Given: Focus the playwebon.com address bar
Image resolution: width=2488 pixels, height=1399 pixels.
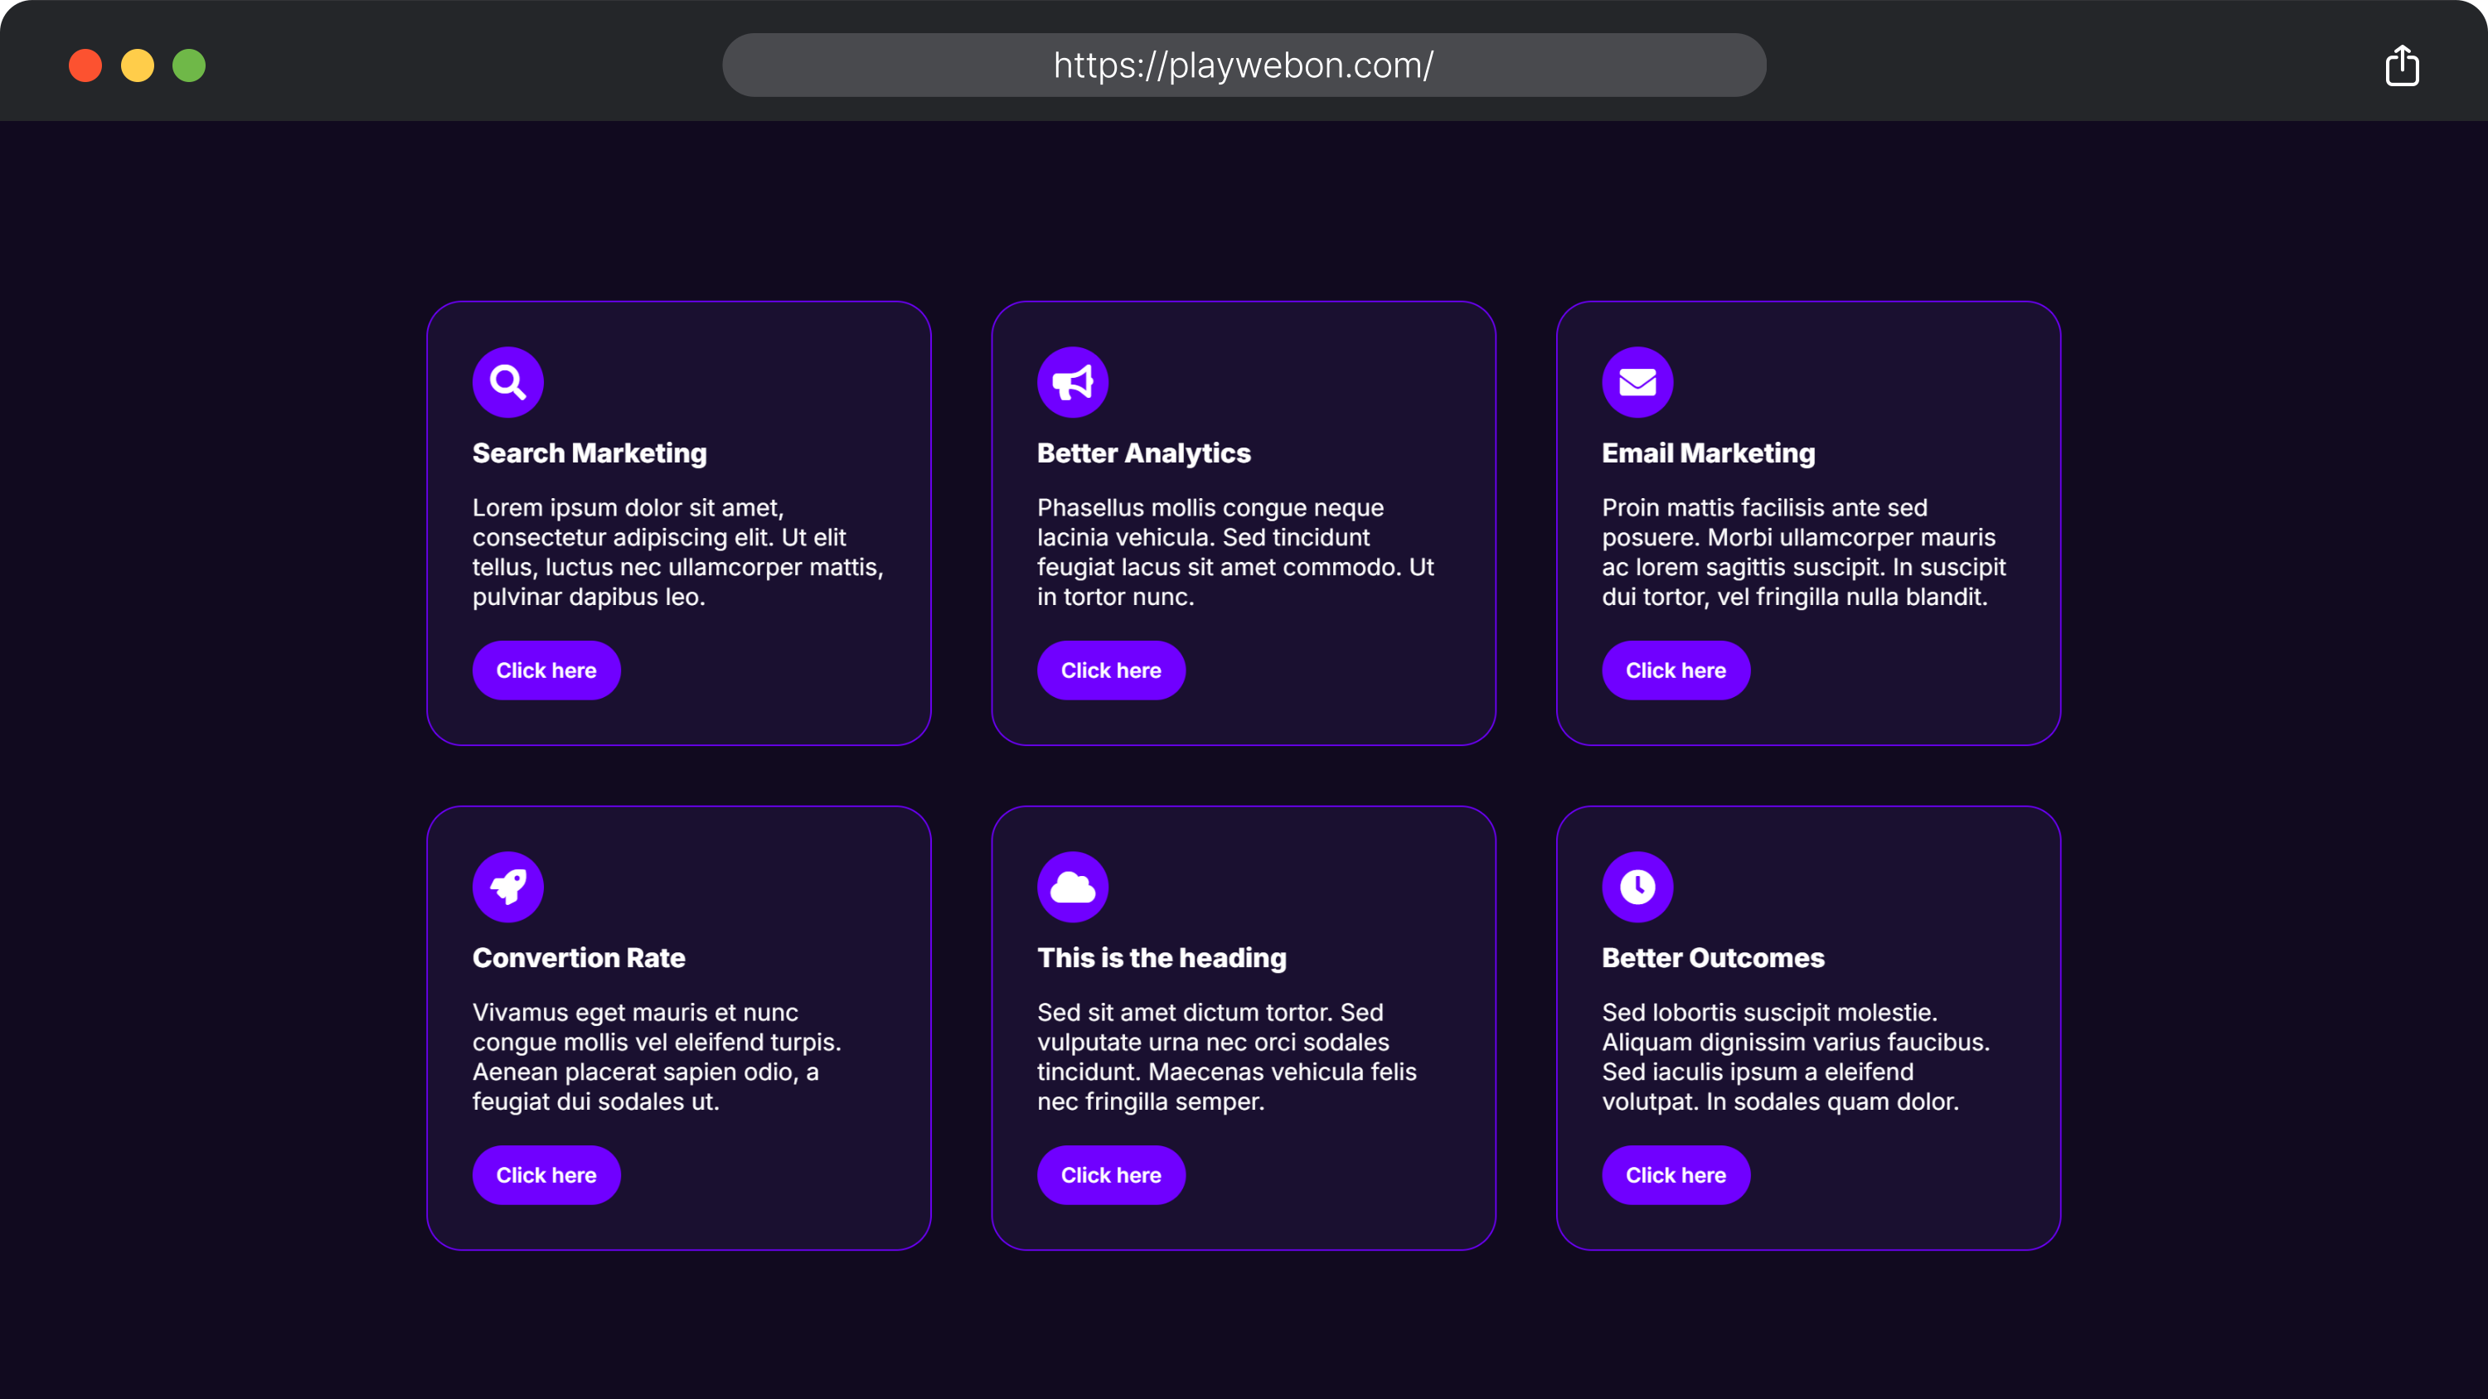Looking at the screenshot, I should tap(1244, 65).
